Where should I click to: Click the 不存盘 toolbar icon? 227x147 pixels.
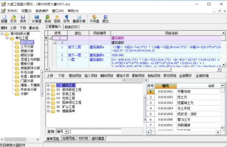click(94, 19)
